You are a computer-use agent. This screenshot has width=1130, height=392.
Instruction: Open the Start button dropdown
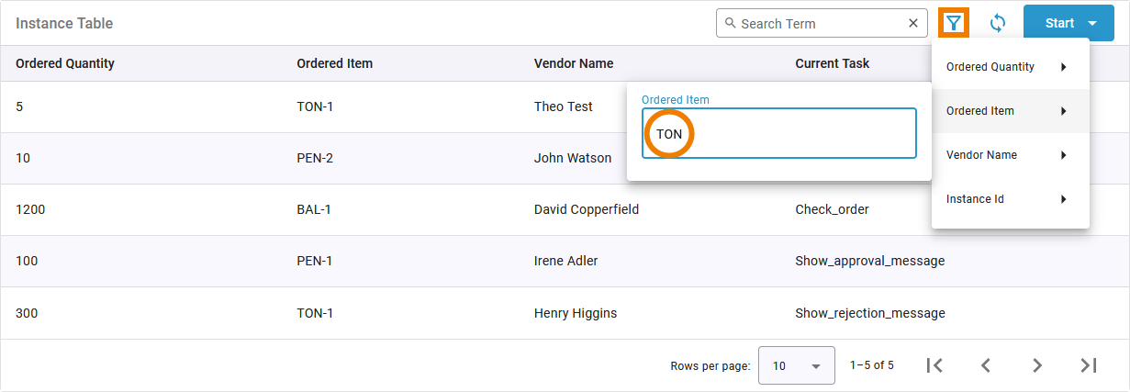point(1092,23)
